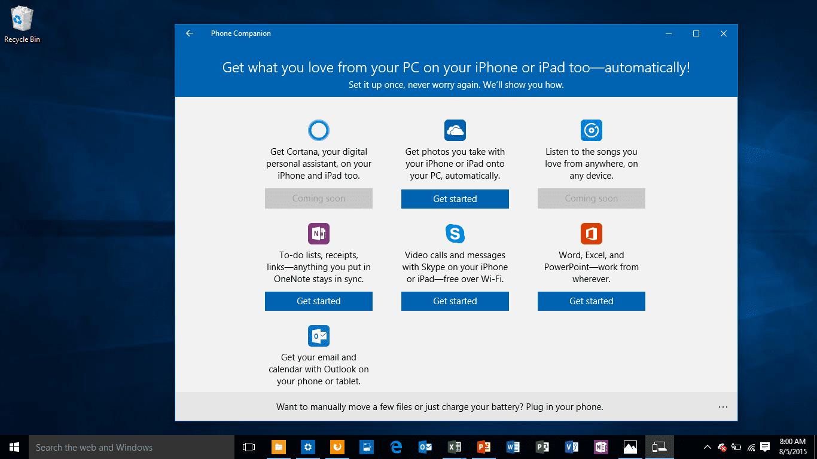The image size is (817, 459).
Task: Click the Search the web and Windows box
Action: (x=132, y=447)
